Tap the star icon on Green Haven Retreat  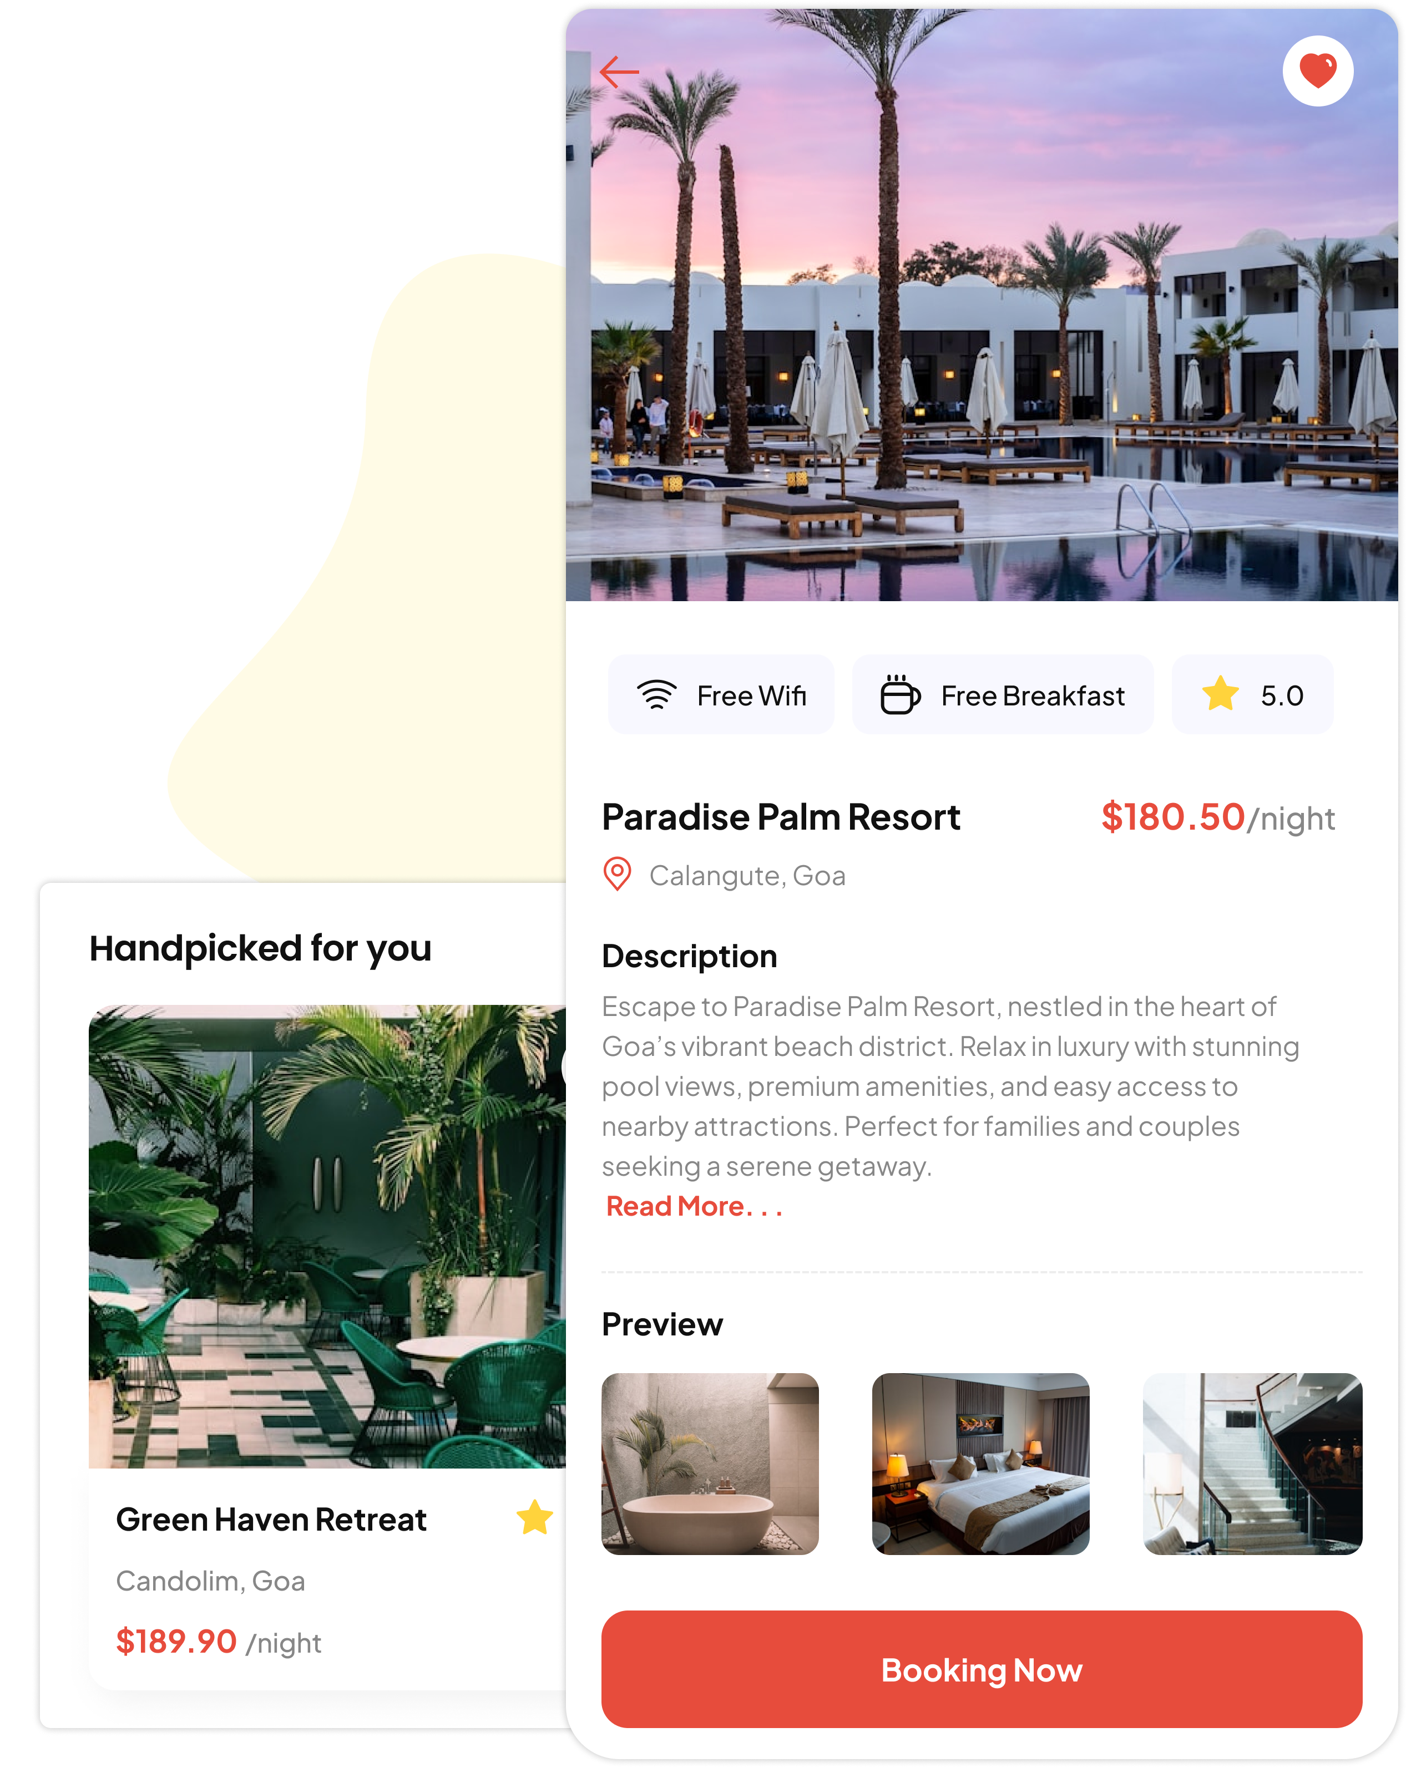(534, 1517)
